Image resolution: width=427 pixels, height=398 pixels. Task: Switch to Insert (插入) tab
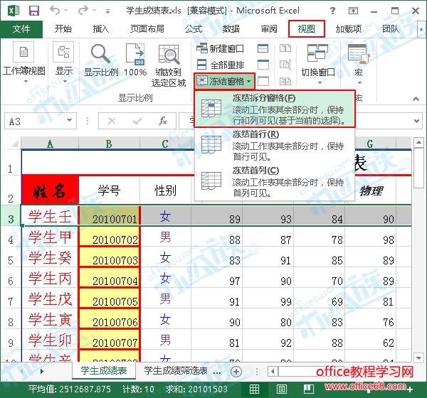[x=101, y=29]
